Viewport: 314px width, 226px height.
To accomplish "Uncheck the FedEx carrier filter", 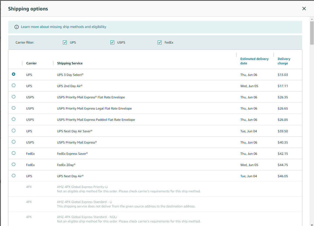I will 160,42.
